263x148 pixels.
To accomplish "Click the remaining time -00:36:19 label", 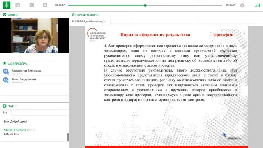I will point(230,5).
